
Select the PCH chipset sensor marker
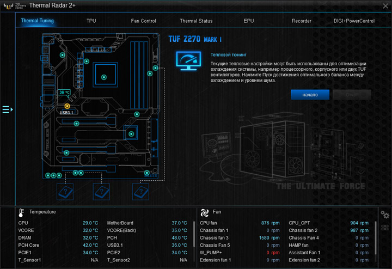pos(131,134)
